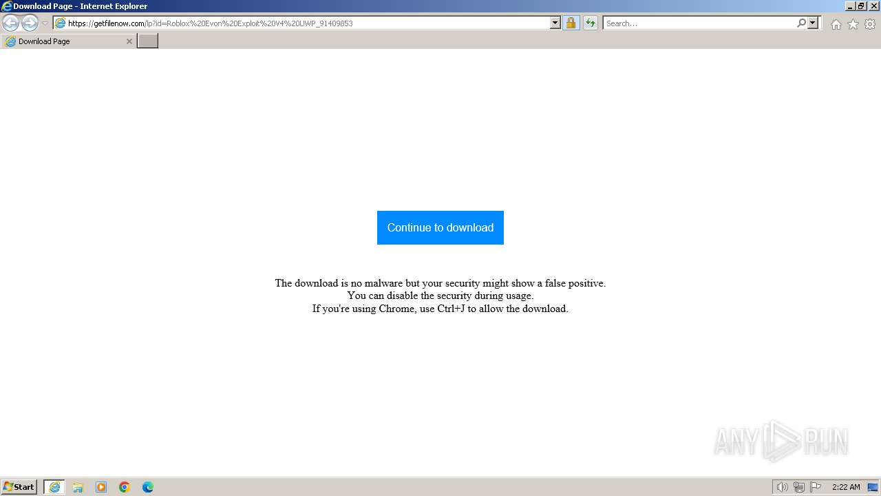The height and width of the screenshot is (496, 881).
Task: Click the text 'The download is no malware'
Action: coord(339,283)
